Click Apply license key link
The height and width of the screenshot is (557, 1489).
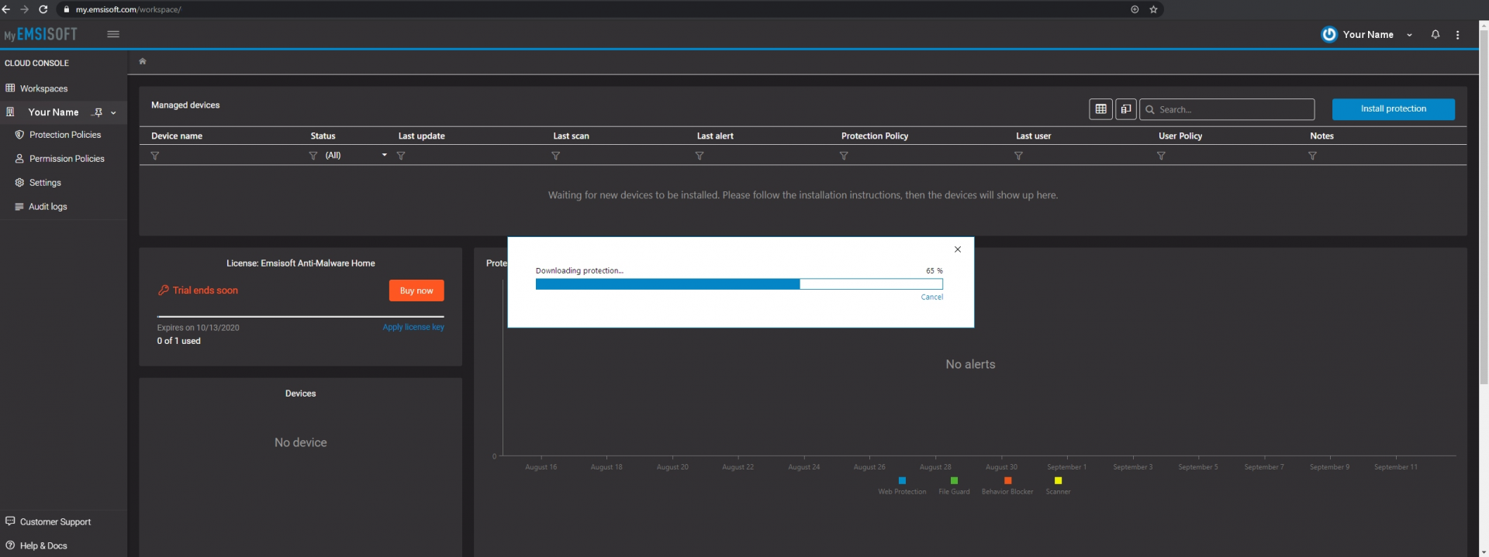(413, 327)
